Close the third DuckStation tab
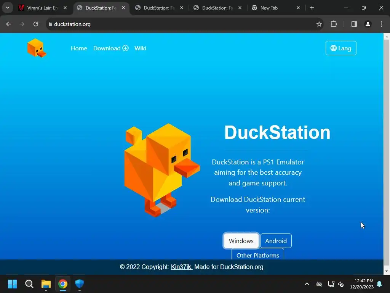 240,8
